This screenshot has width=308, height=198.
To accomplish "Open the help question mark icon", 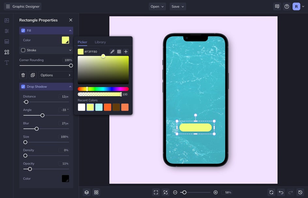I will tap(287, 7).
